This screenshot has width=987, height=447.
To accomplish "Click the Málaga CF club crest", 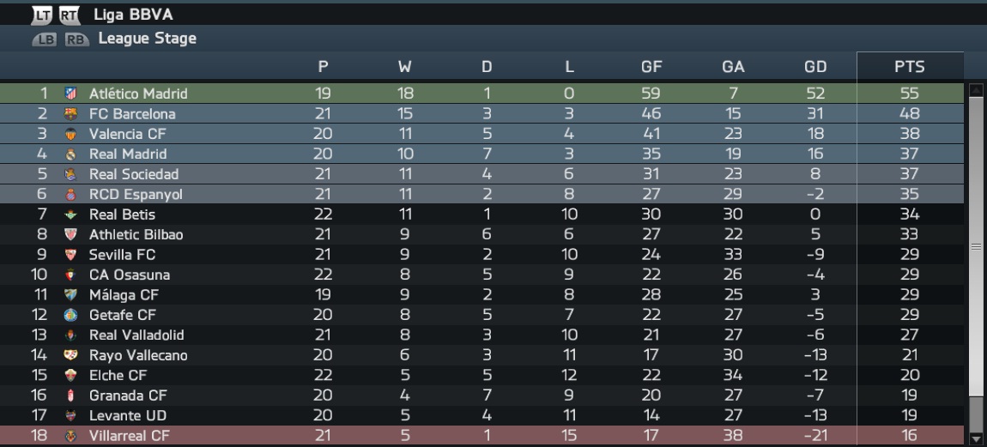I will click(x=70, y=294).
